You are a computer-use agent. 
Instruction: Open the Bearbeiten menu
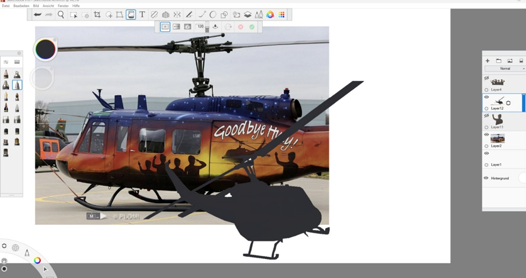[21, 6]
